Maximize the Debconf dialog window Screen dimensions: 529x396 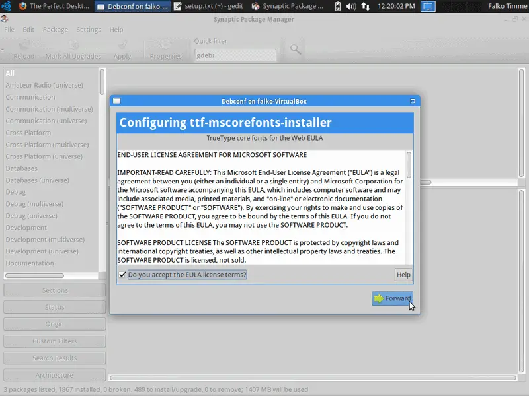[x=412, y=101]
